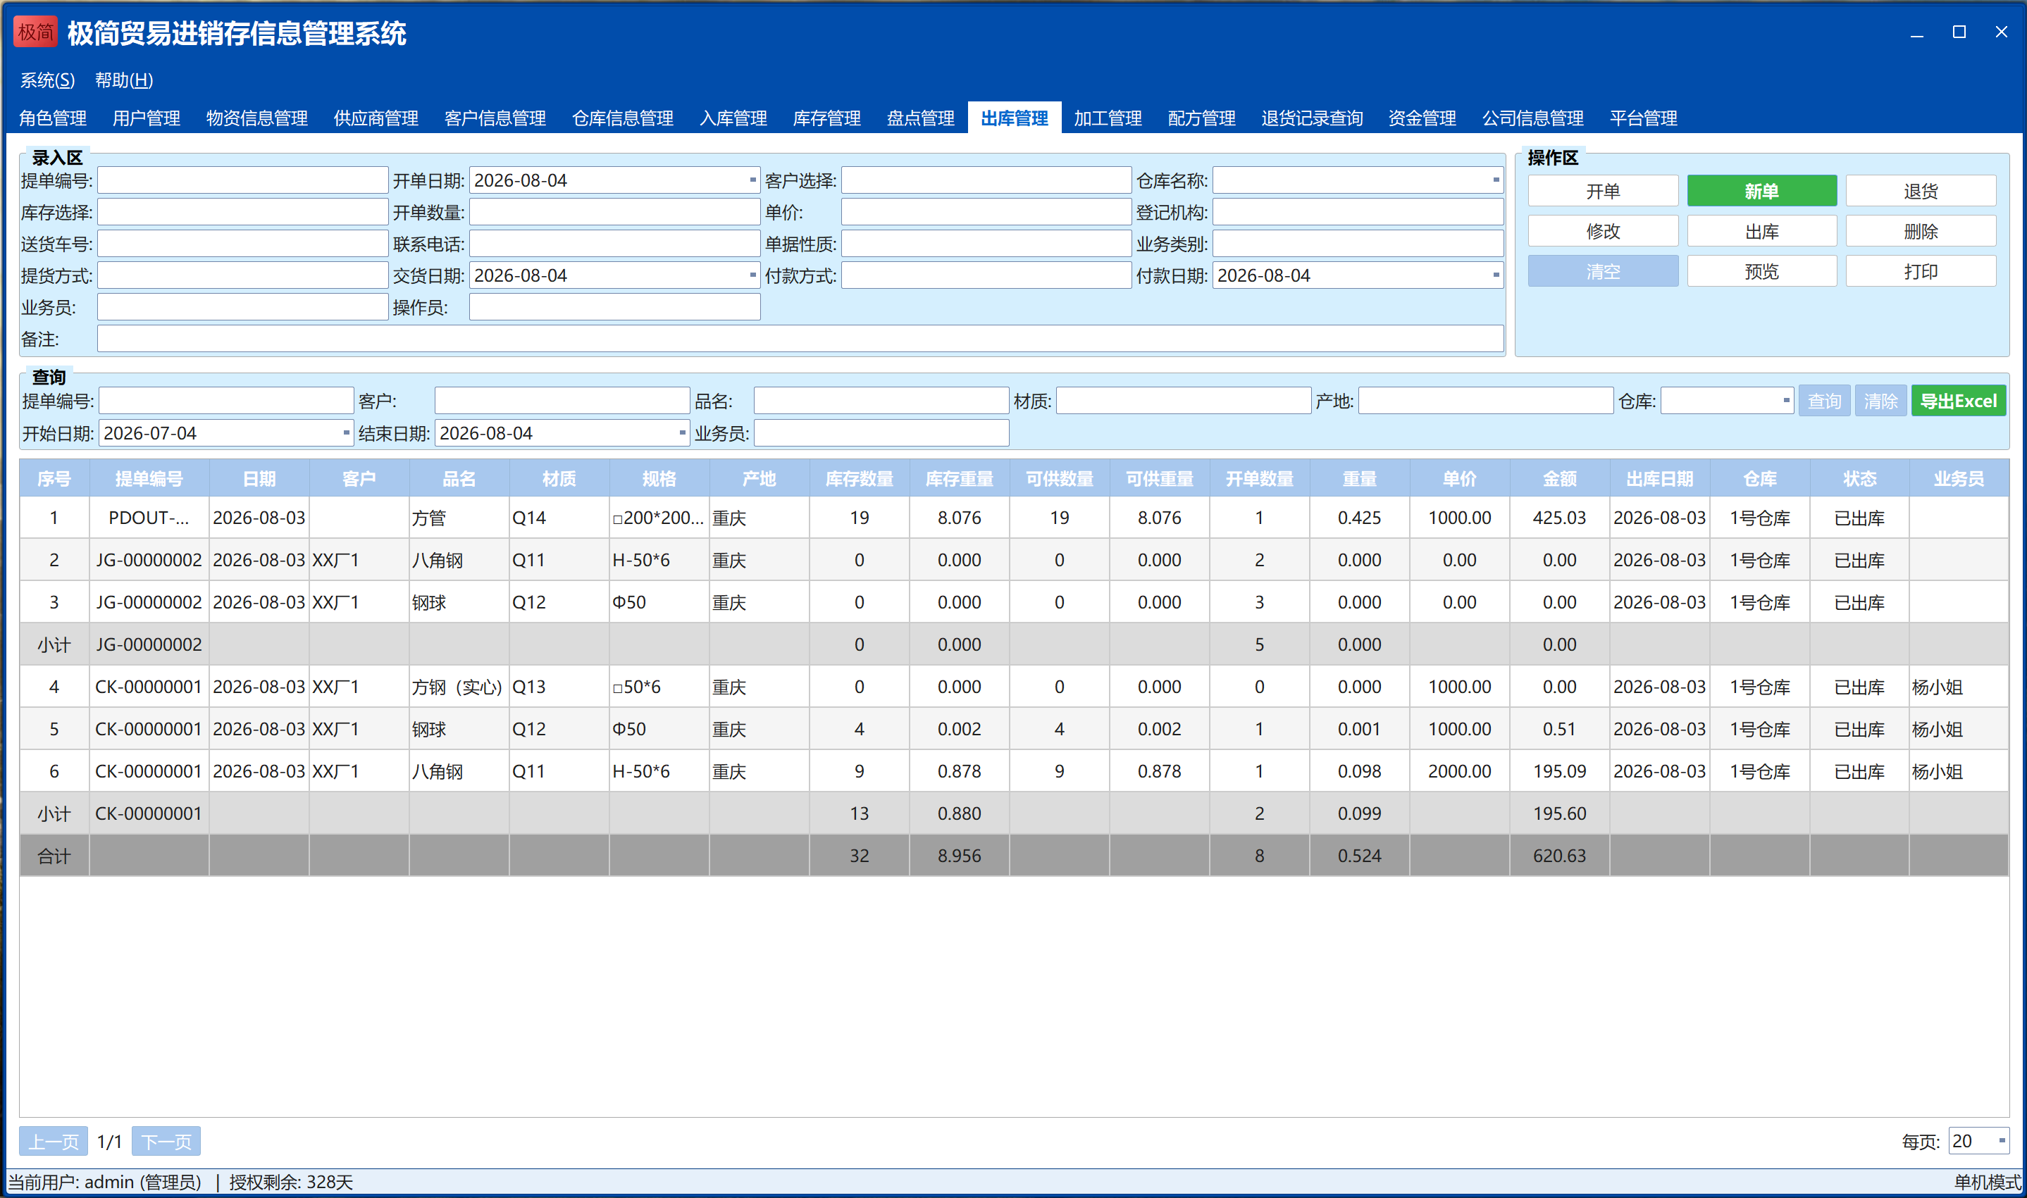2027x1198 pixels.
Task: Click the 备注 remarks field
Action: (x=800, y=339)
